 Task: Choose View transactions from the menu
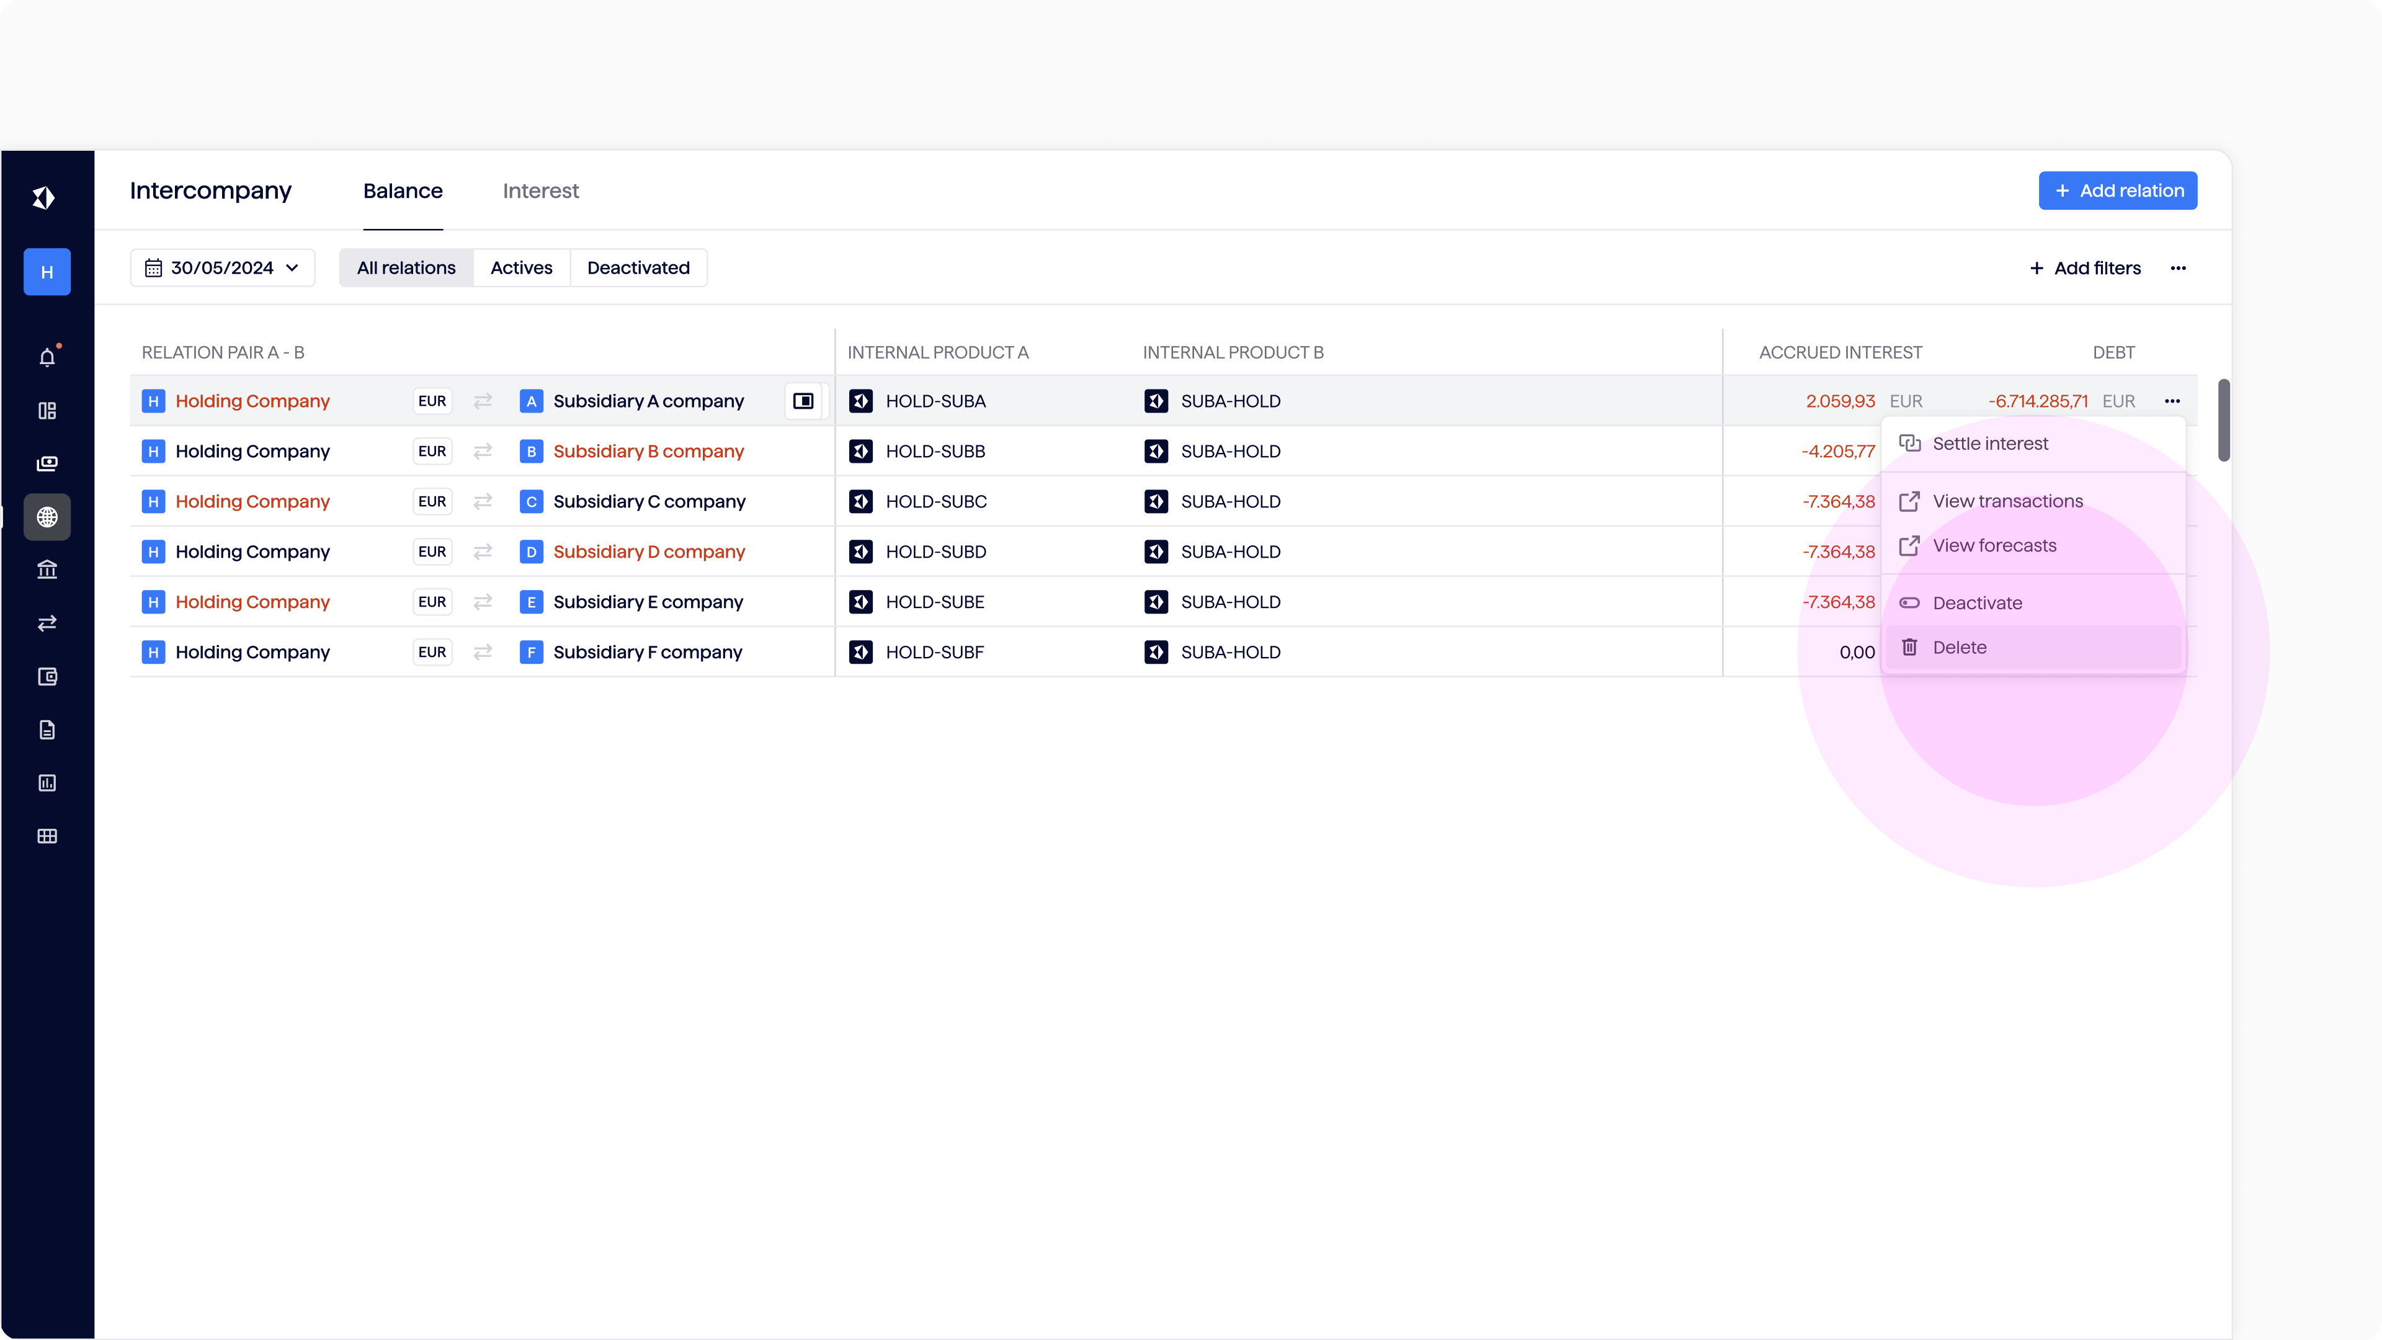[2033, 501]
